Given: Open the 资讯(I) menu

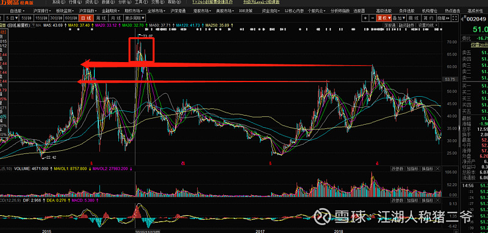Looking at the screenshot, I should (91, 2).
